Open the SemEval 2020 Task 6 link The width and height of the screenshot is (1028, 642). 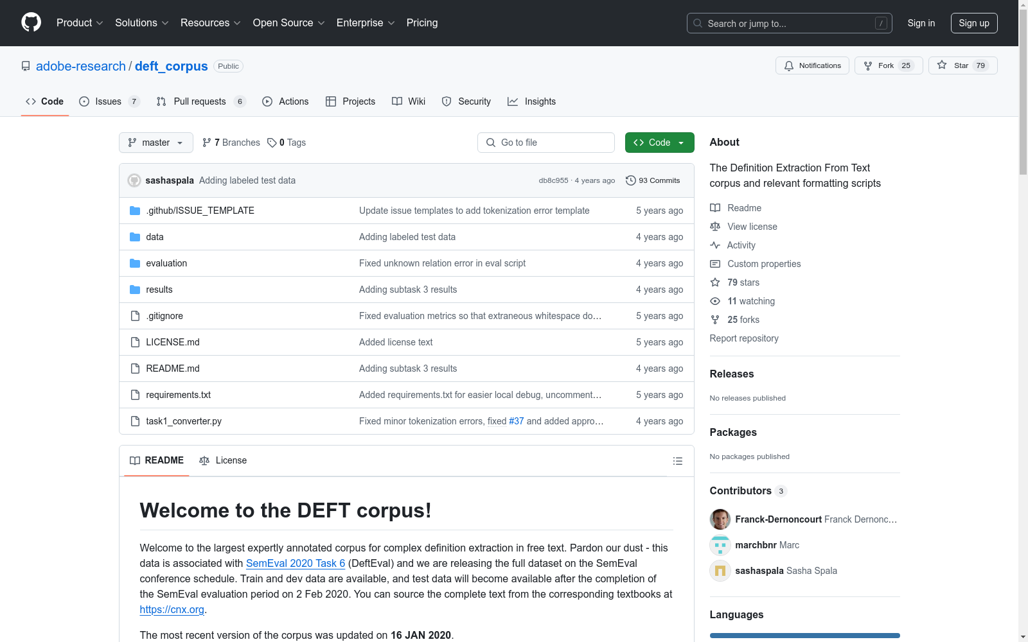(x=296, y=563)
